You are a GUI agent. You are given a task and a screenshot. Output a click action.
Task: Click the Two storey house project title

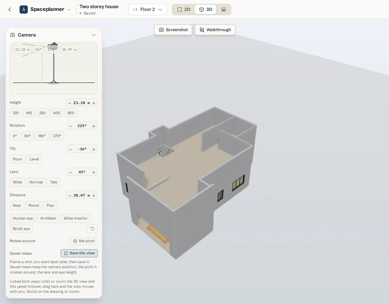99,7
